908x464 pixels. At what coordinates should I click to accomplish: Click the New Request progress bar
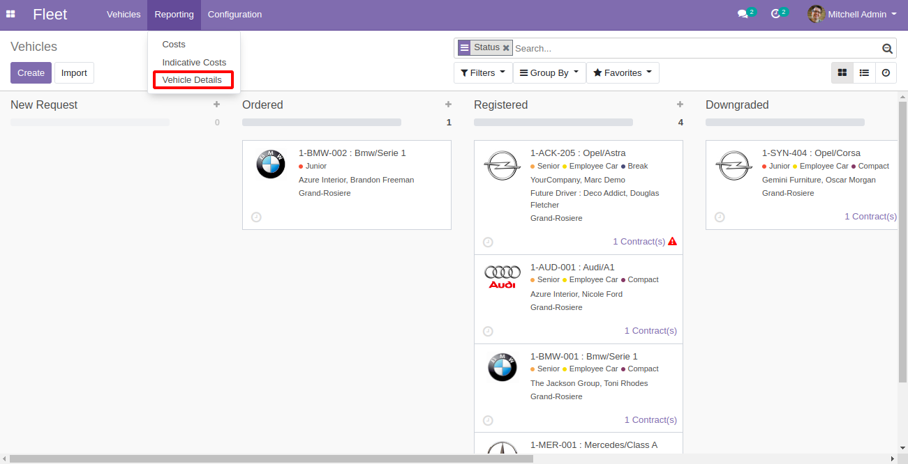[90, 122]
